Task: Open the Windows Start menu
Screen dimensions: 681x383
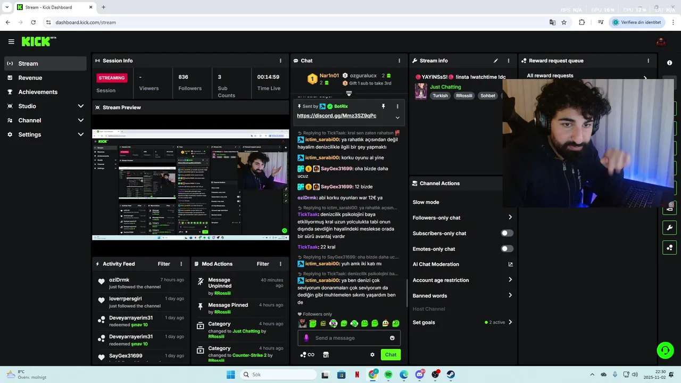Action: (x=230, y=374)
